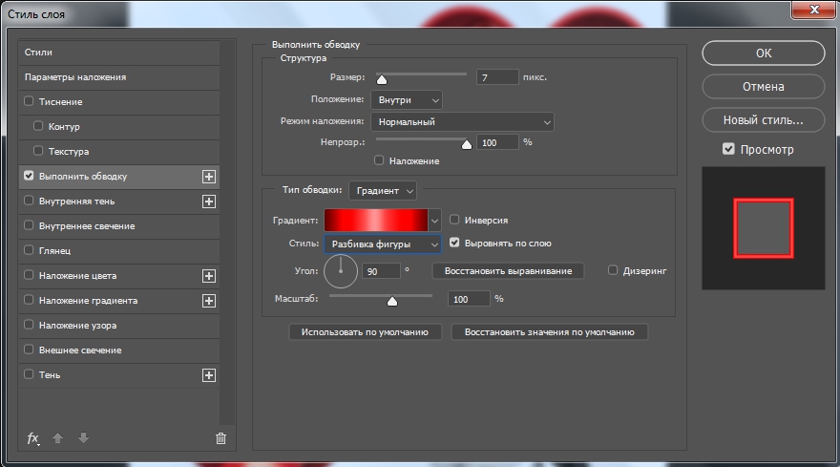Screen dimensions: 840x467
Task: Click the OK button
Action: point(764,53)
